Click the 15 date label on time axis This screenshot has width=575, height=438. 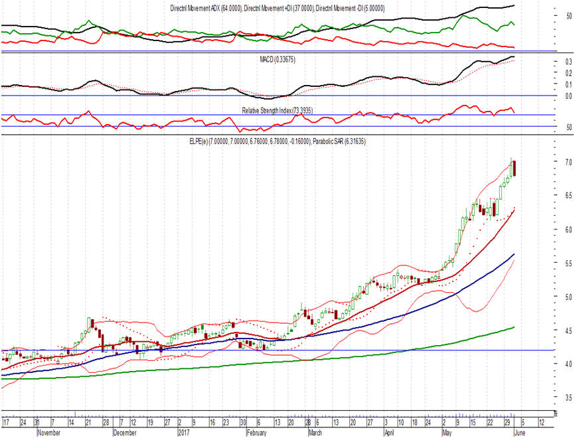(473, 423)
